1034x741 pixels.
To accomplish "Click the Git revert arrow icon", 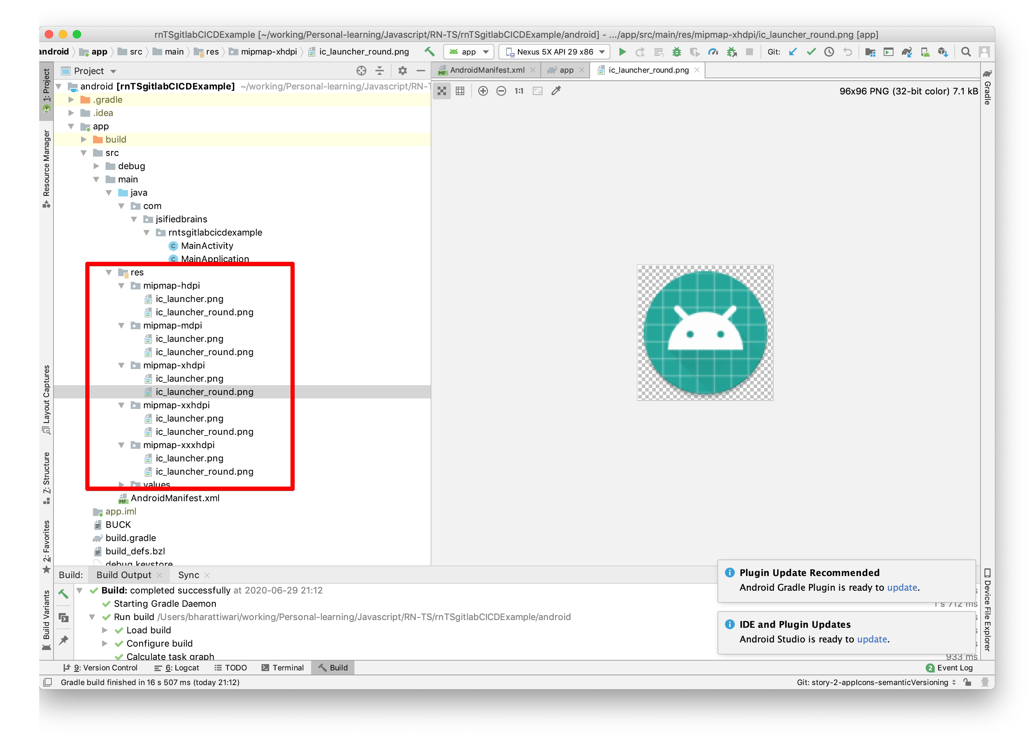I will click(x=848, y=51).
